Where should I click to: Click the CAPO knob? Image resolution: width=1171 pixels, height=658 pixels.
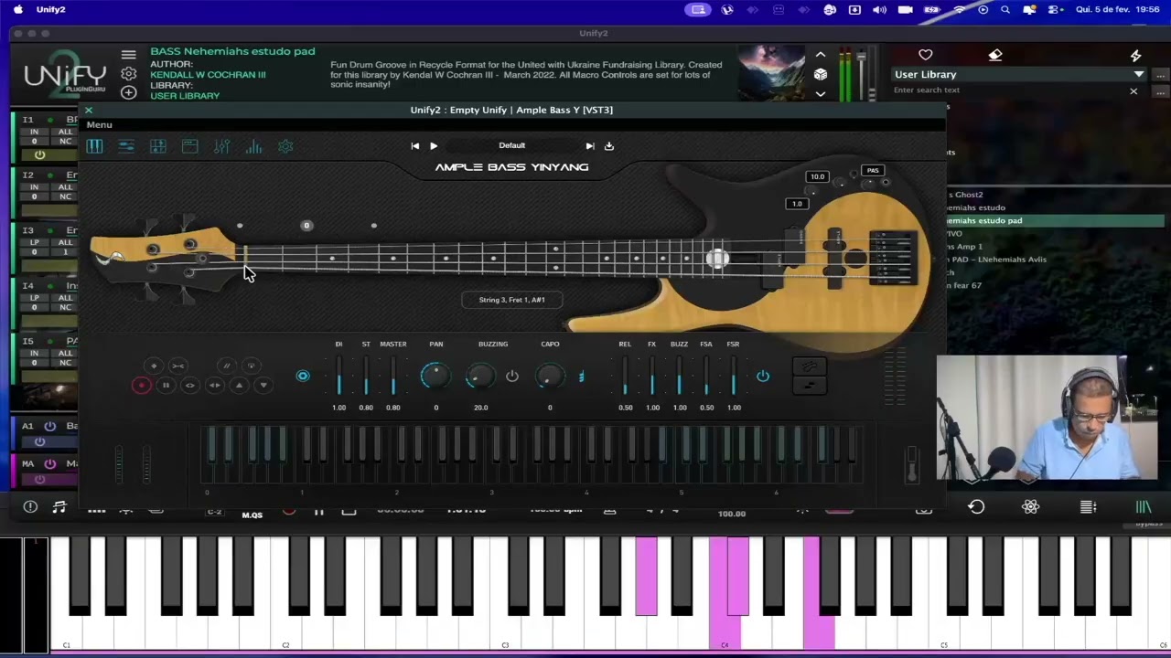pyautogui.click(x=549, y=375)
